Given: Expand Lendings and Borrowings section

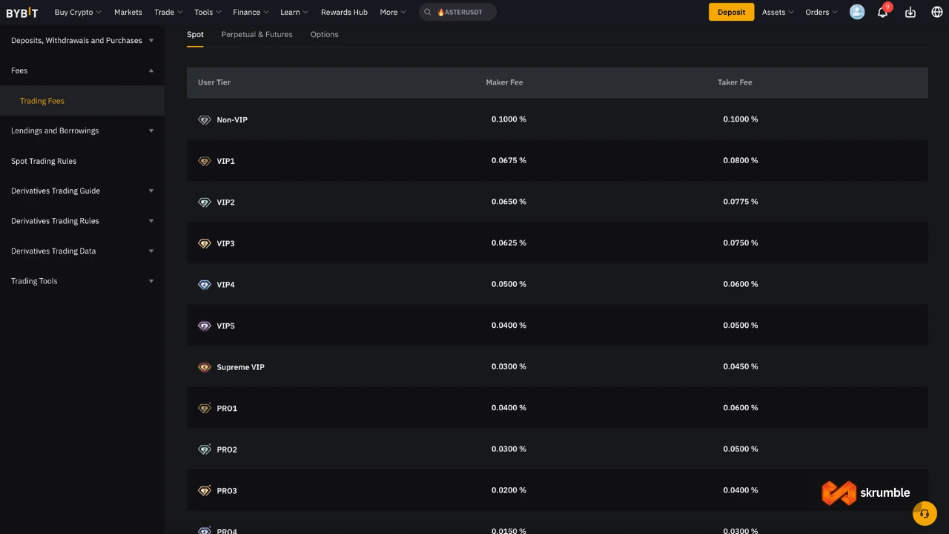Looking at the screenshot, I should pos(82,131).
